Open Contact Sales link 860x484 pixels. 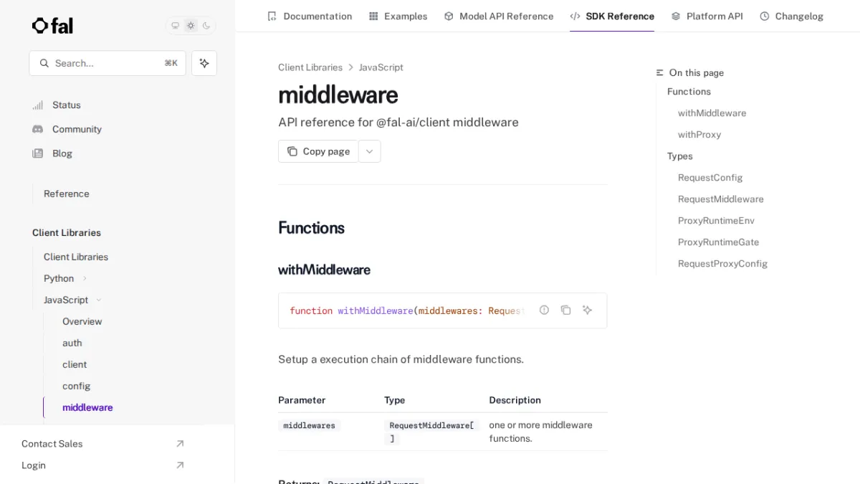click(52, 444)
